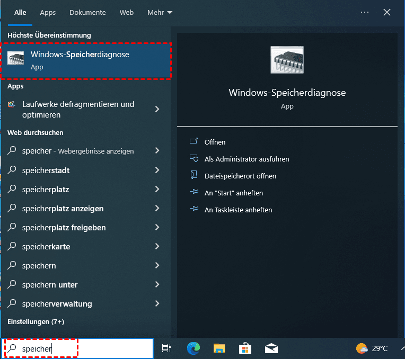
Task: Launch Microsoft Edge from taskbar
Action: click(x=193, y=348)
